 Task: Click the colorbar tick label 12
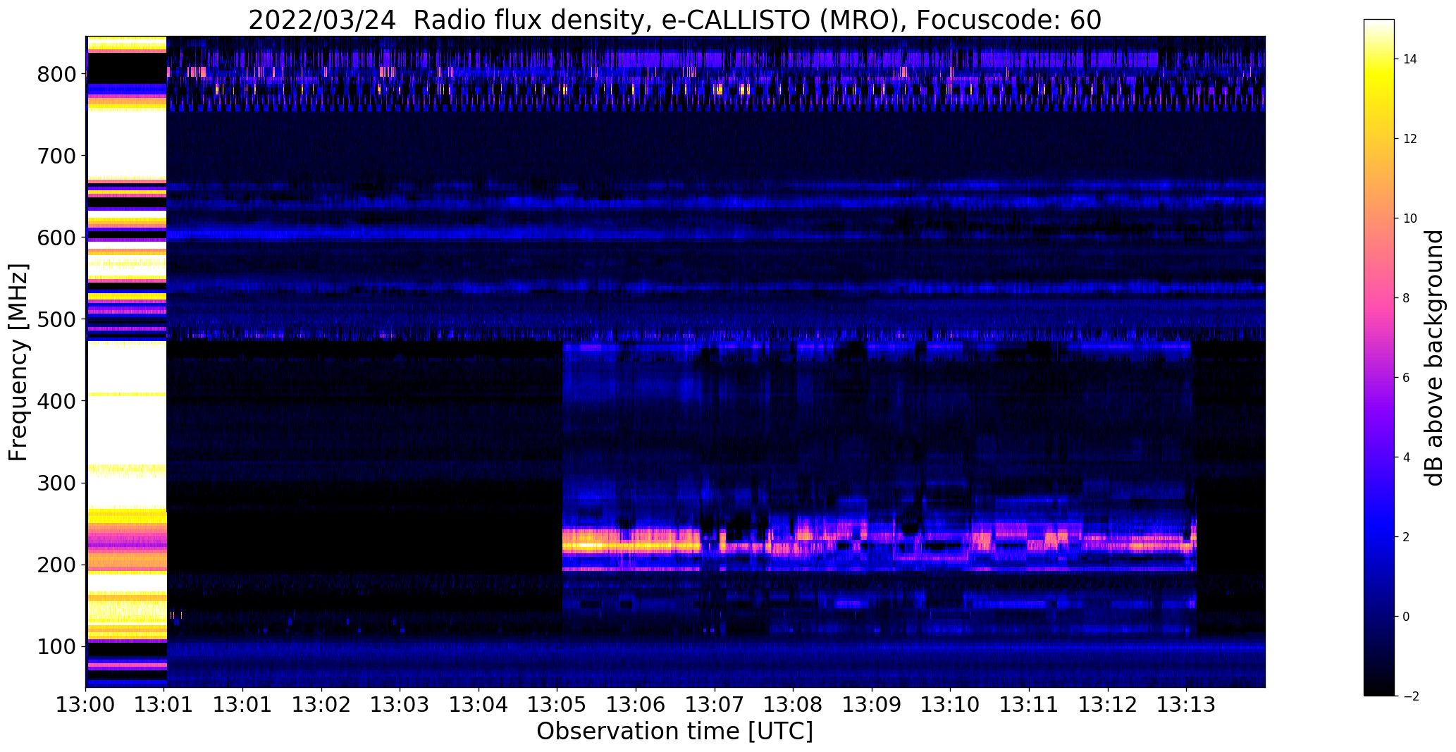click(x=1410, y=139)
